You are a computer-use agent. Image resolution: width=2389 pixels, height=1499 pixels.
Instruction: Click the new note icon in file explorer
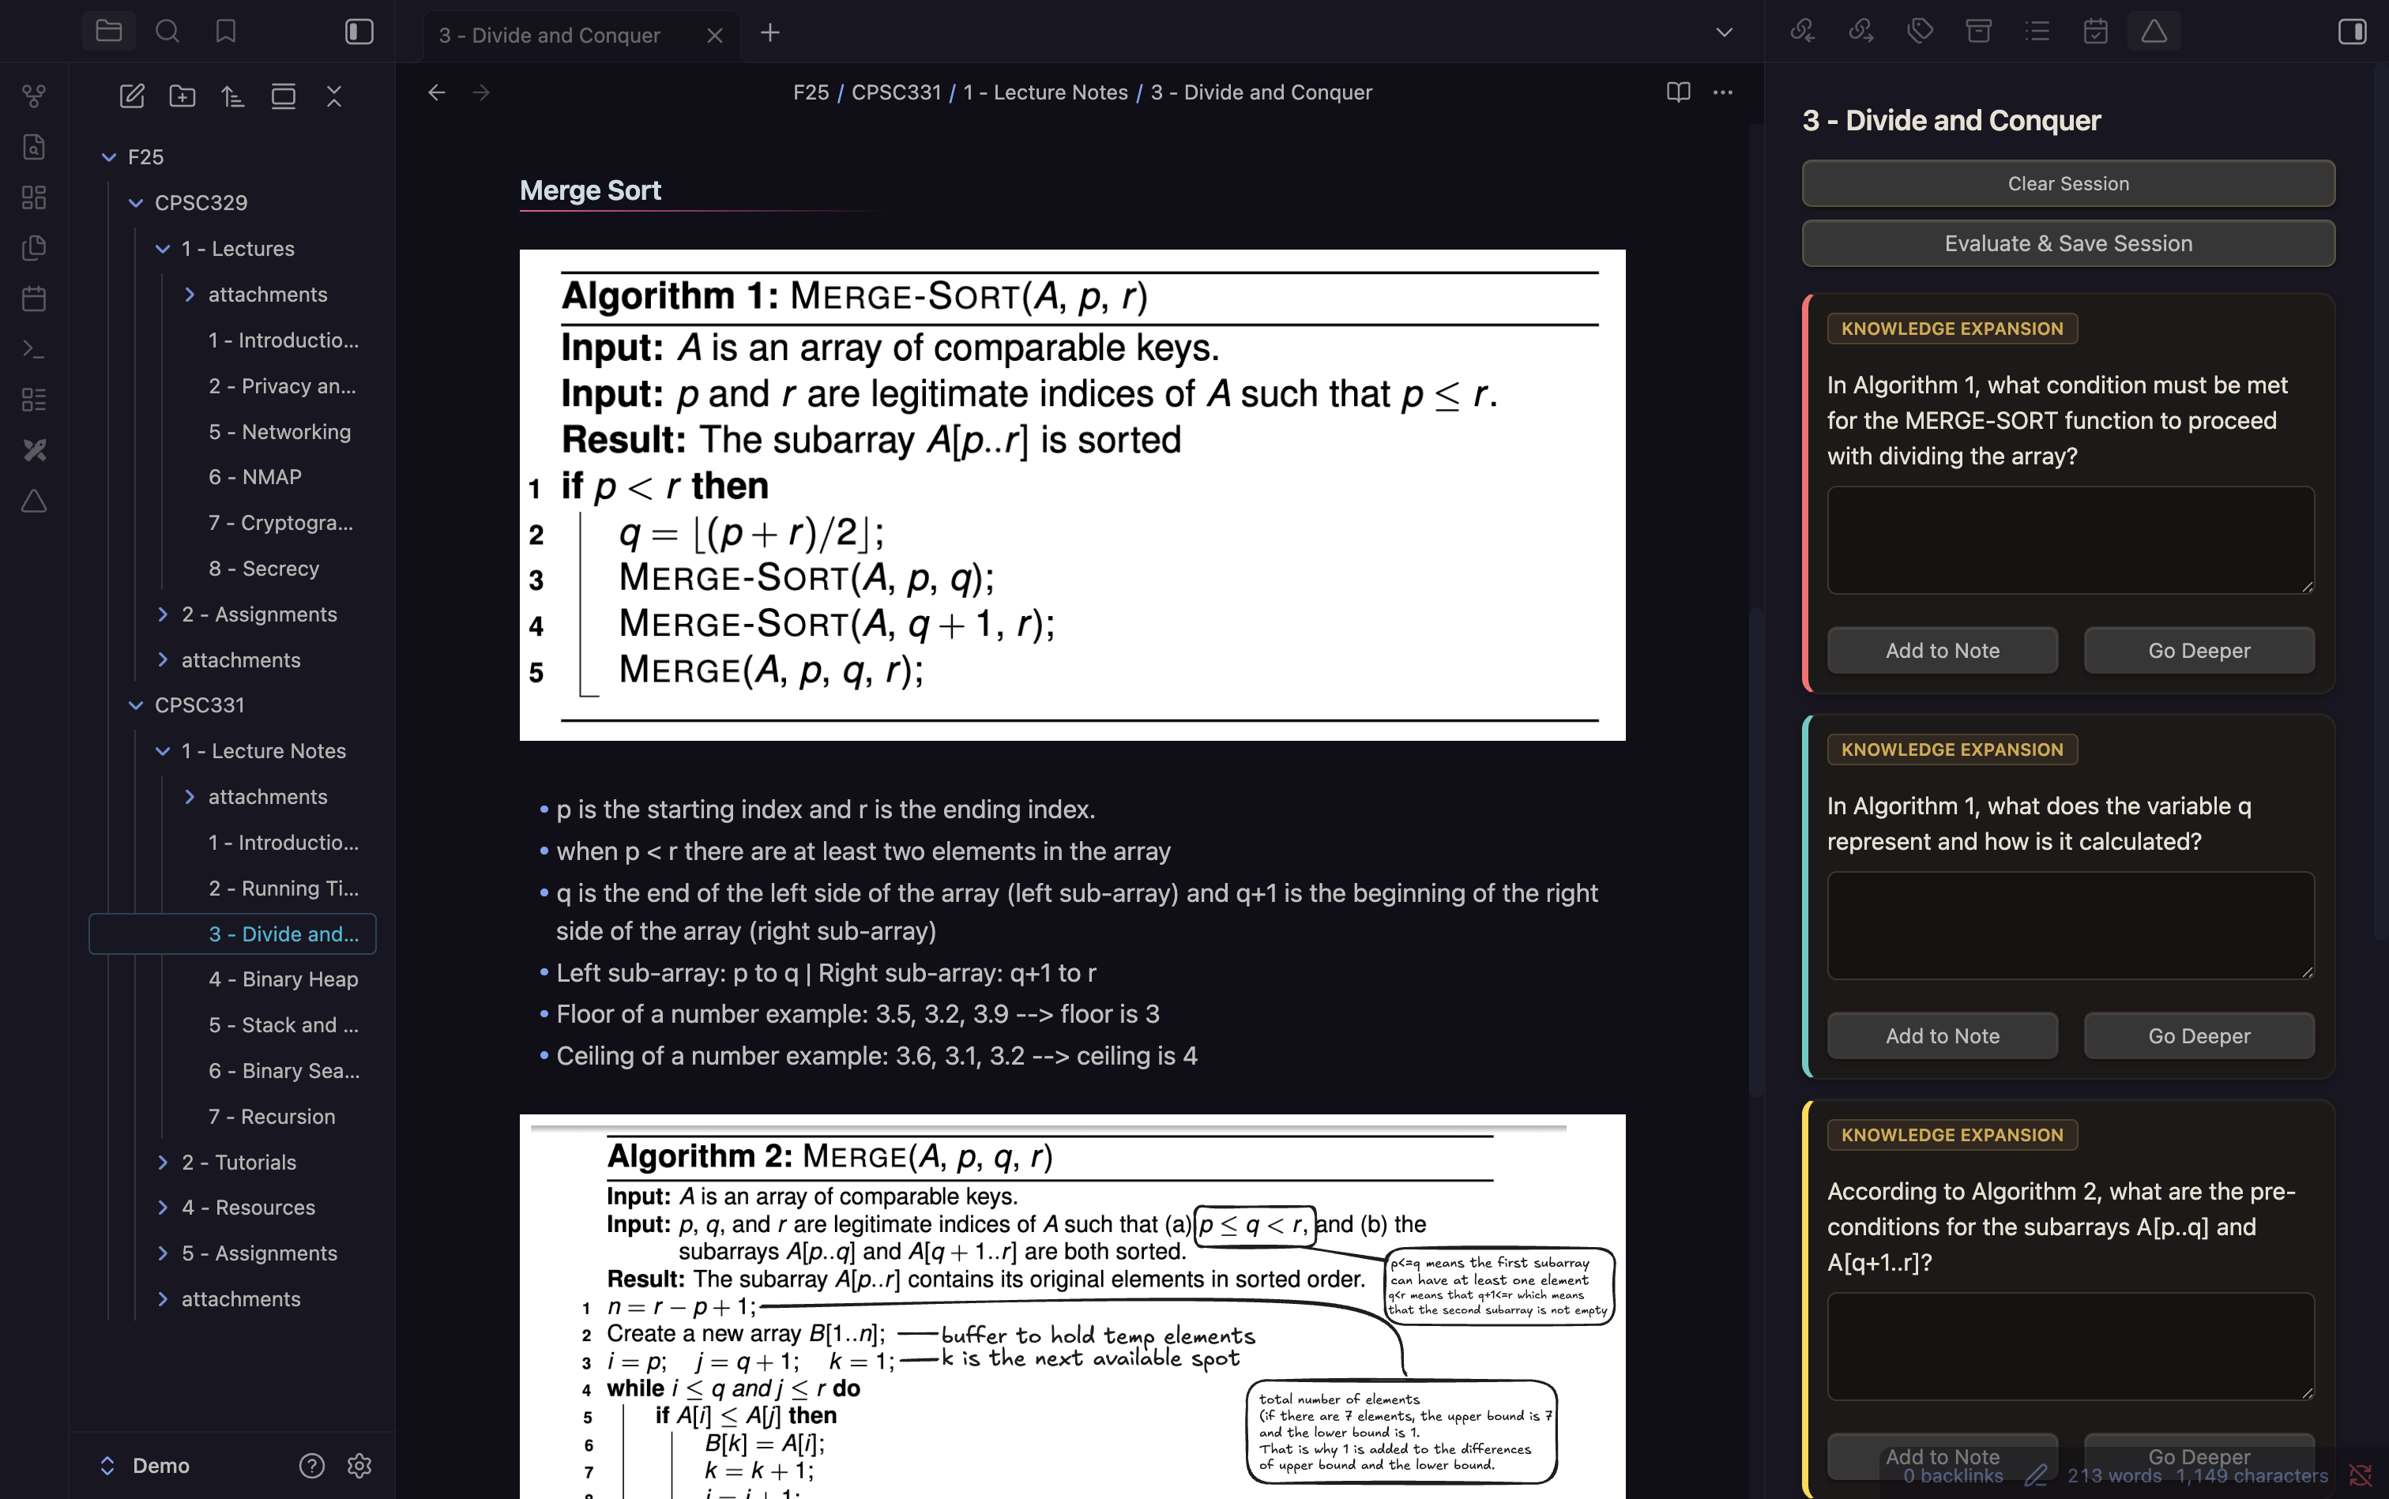point(132,96)
